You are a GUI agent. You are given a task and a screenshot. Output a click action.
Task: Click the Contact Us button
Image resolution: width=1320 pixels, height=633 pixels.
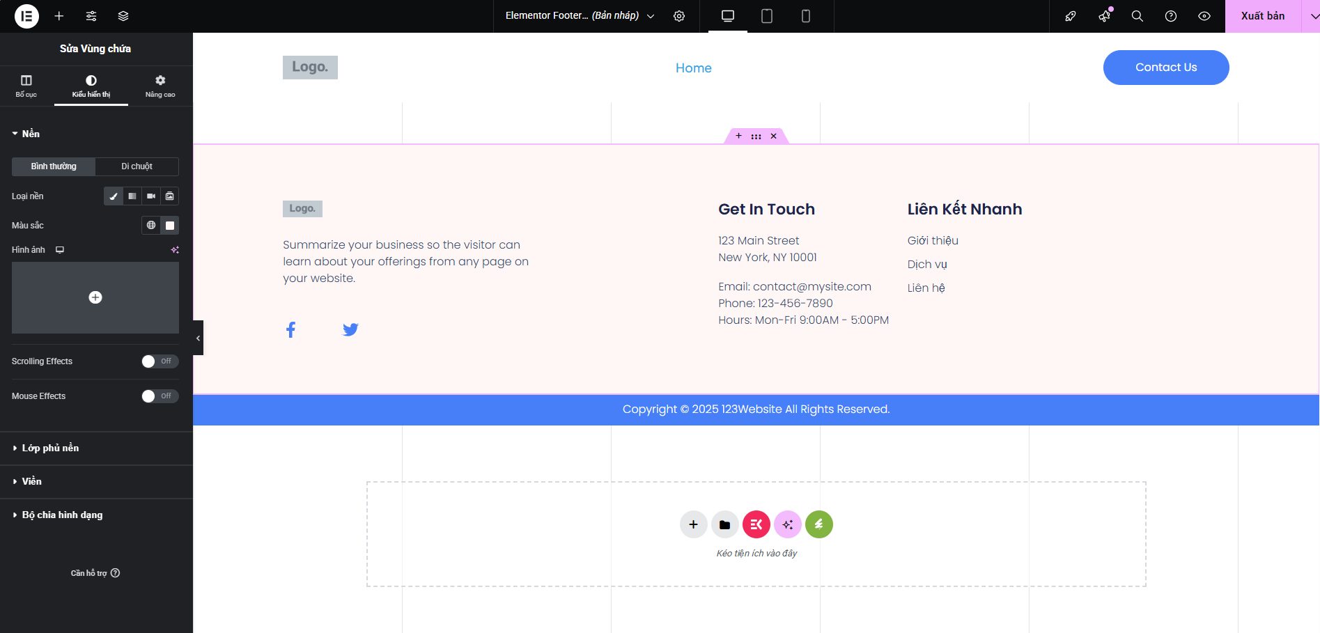(1165, 68)
